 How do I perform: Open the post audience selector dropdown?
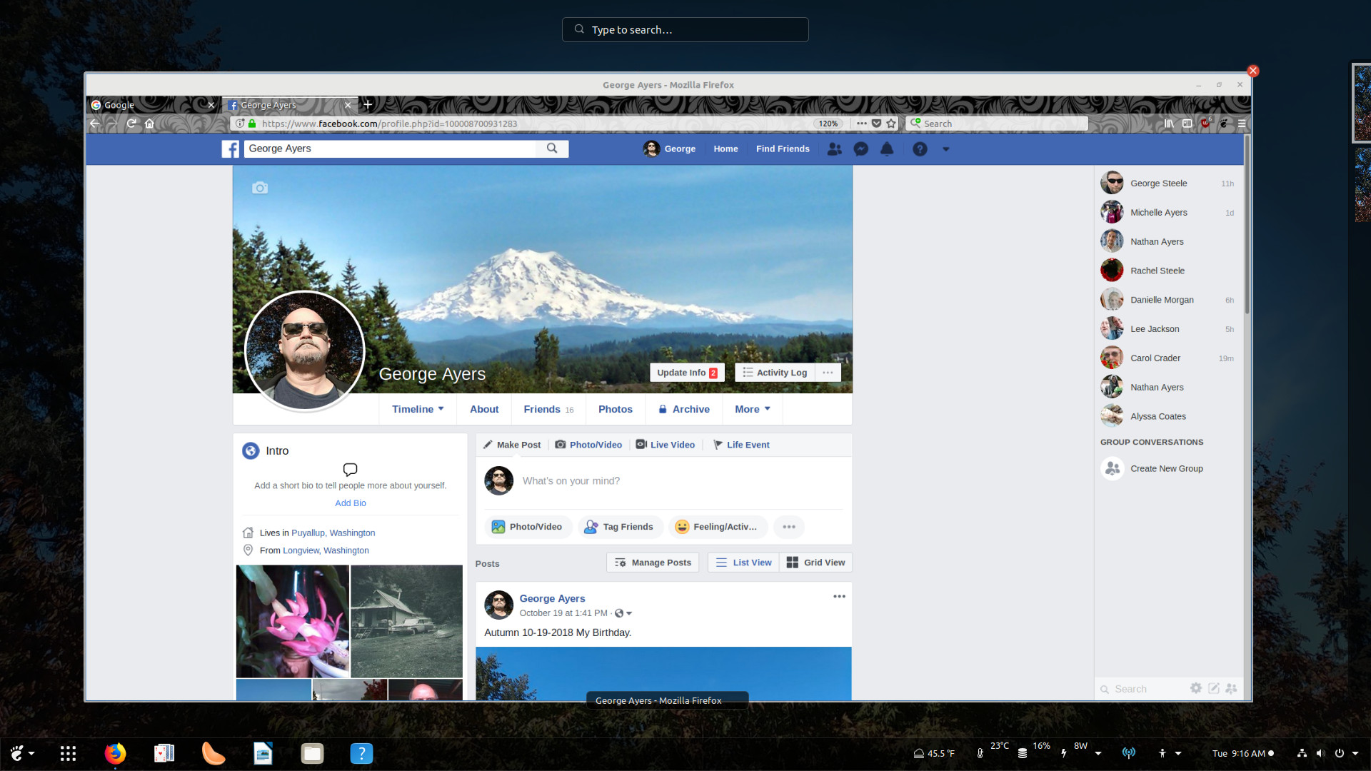[x=623, y=613]
